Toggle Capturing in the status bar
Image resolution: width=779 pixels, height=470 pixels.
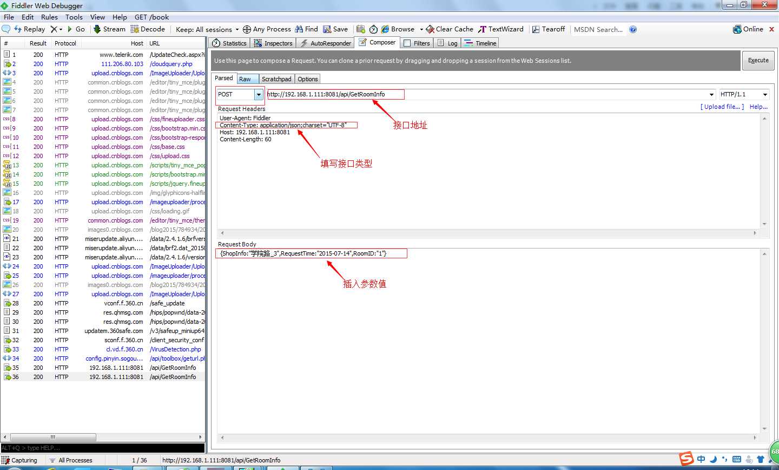(x=20, y=460)
